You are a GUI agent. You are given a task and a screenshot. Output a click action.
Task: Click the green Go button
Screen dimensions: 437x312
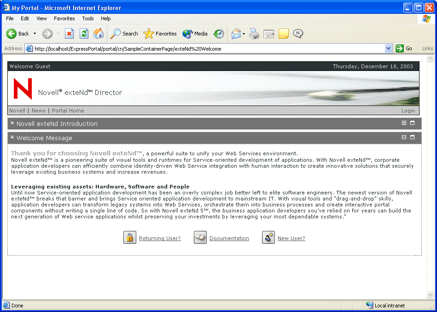[404, 48]
